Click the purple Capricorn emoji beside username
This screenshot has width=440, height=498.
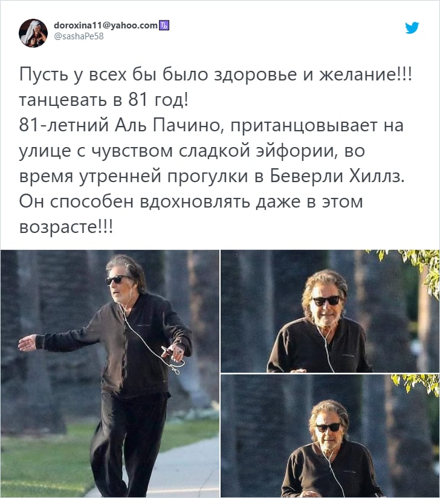pos(164,25)
